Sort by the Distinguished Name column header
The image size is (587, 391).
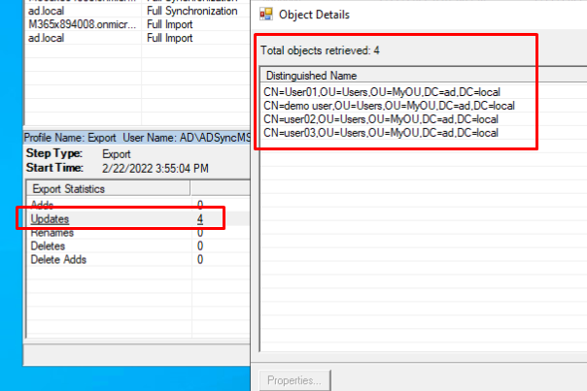pyautogui.click(x=311, y=76)
